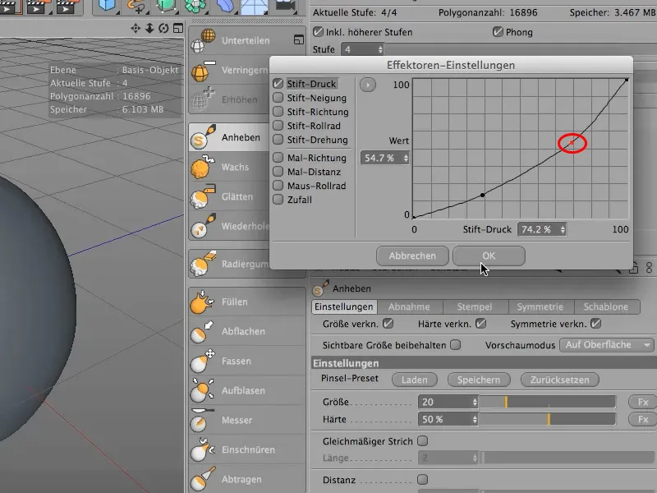Enable Sichtbare Größe beibehalten checkbox
Screen dimensions: 657x493
coord(456,345)
